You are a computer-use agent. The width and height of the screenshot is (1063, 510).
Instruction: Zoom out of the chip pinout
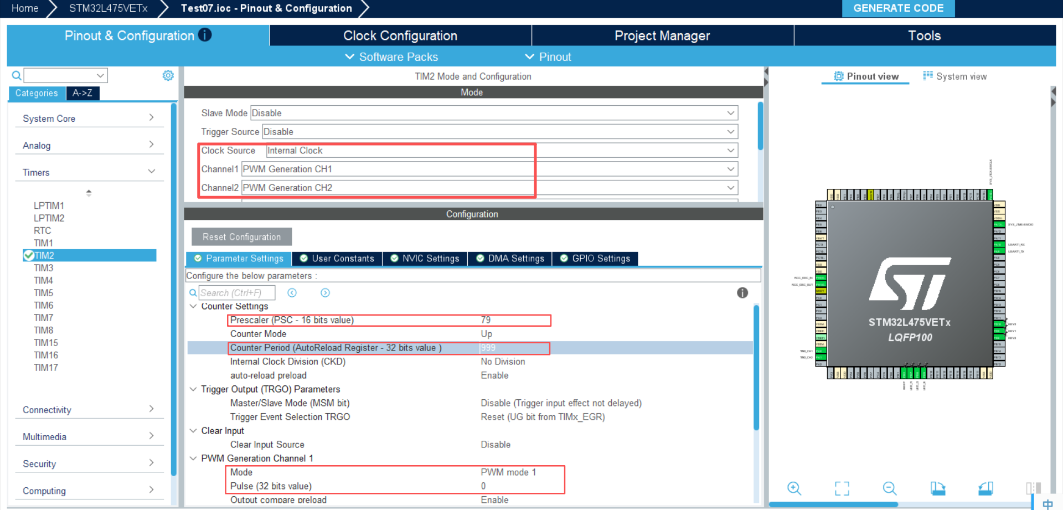[x=890, y=488]
